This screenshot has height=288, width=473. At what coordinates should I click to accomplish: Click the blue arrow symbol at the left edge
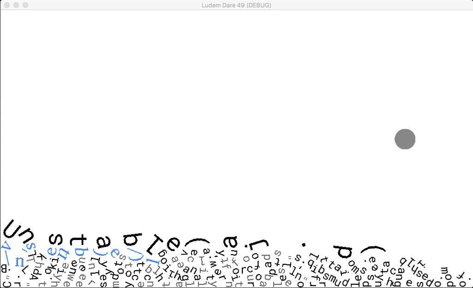(6, 252)
